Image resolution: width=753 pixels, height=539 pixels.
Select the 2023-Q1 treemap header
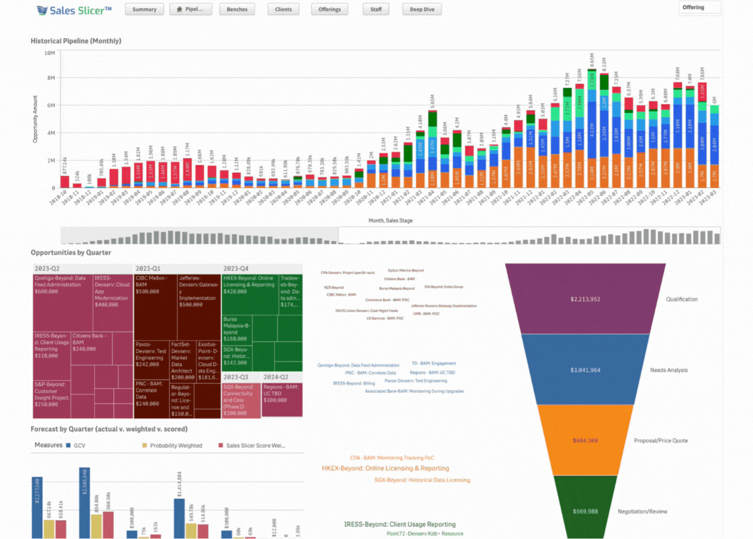(x=177, y=269)
